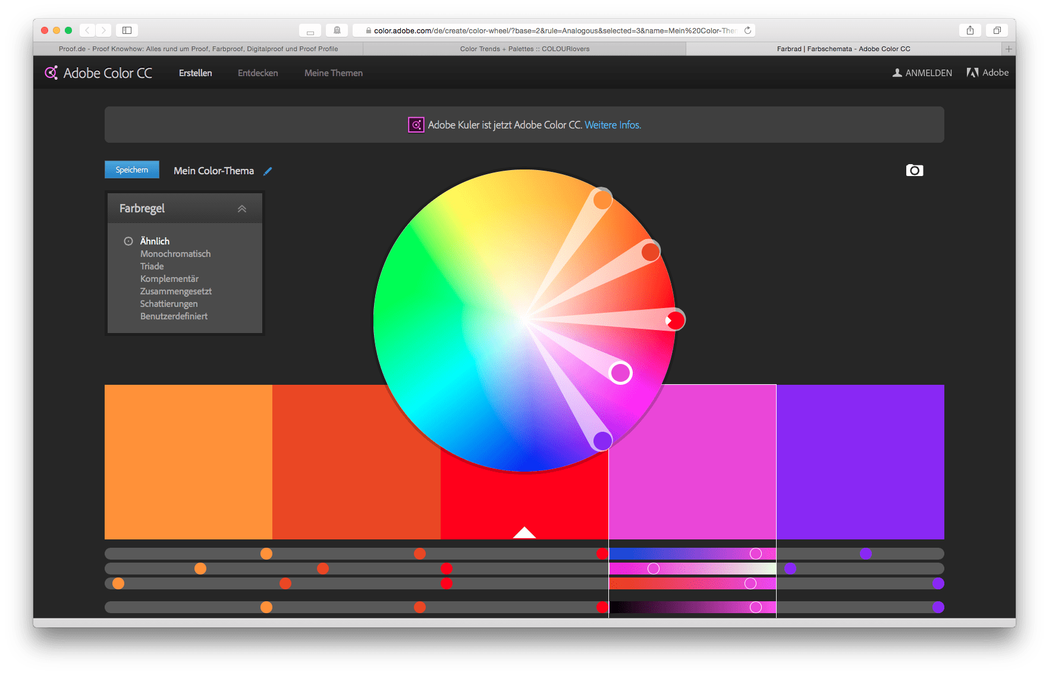Click the Safari back arrow
The width and height of the screenshot is (1049, 675).
87,30
